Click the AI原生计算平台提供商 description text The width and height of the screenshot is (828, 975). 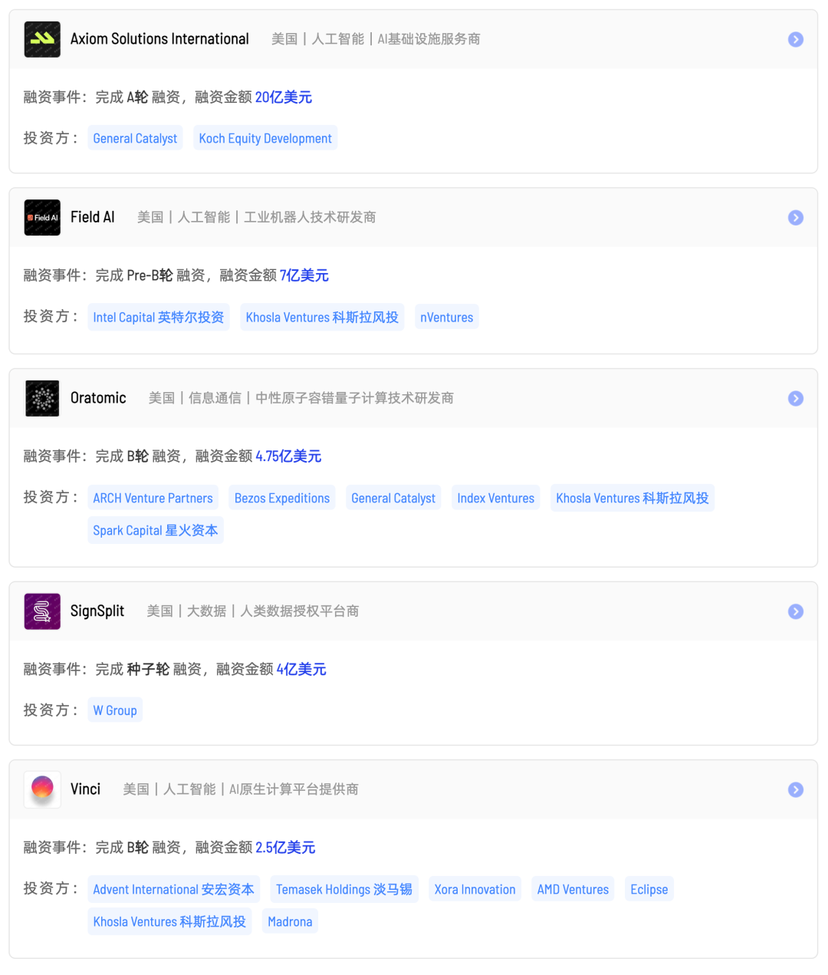click(294, 789)
